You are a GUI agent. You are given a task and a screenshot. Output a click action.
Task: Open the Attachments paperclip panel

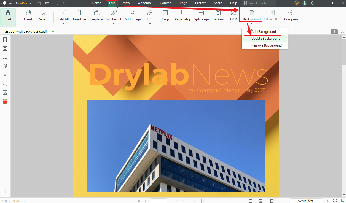point(5,66)
